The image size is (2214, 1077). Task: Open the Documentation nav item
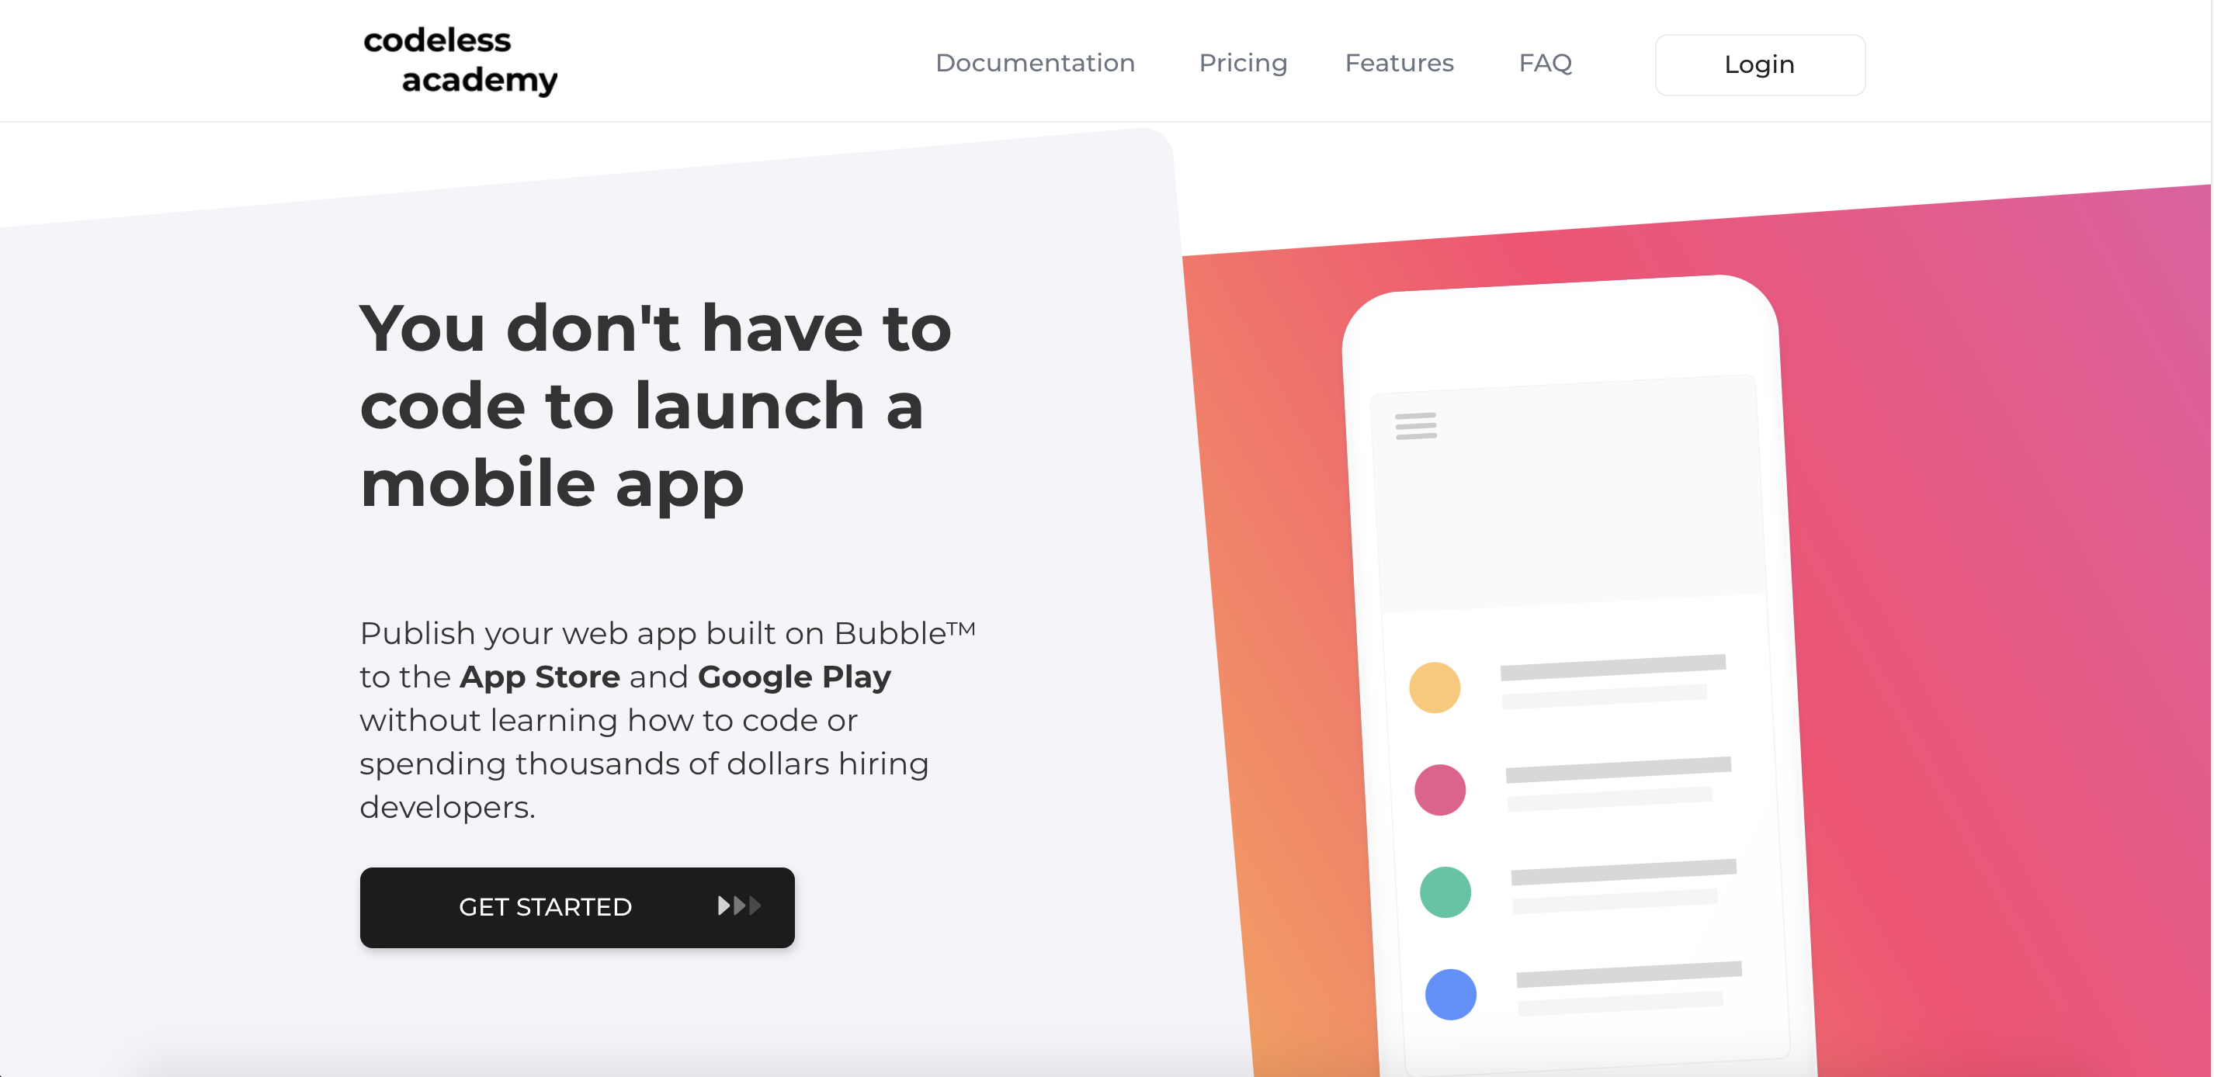click(x=1035, y=63)
